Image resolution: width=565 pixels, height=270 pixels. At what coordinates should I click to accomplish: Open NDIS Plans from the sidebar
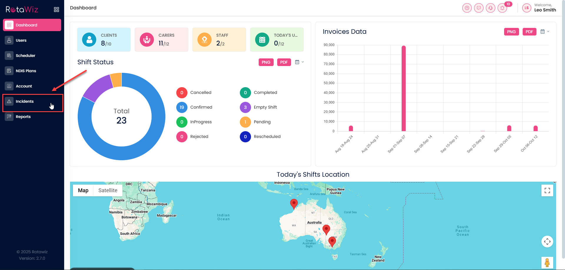click(x=26, y=71)
